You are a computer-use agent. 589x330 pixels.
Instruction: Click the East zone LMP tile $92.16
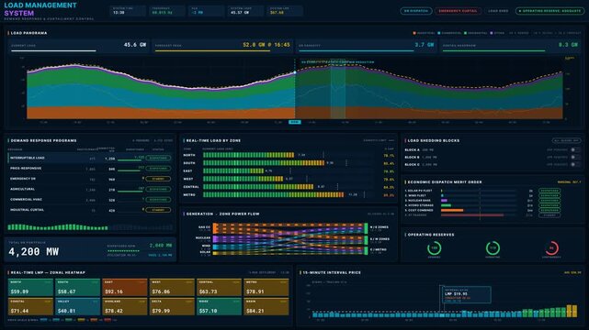(125, 287)
